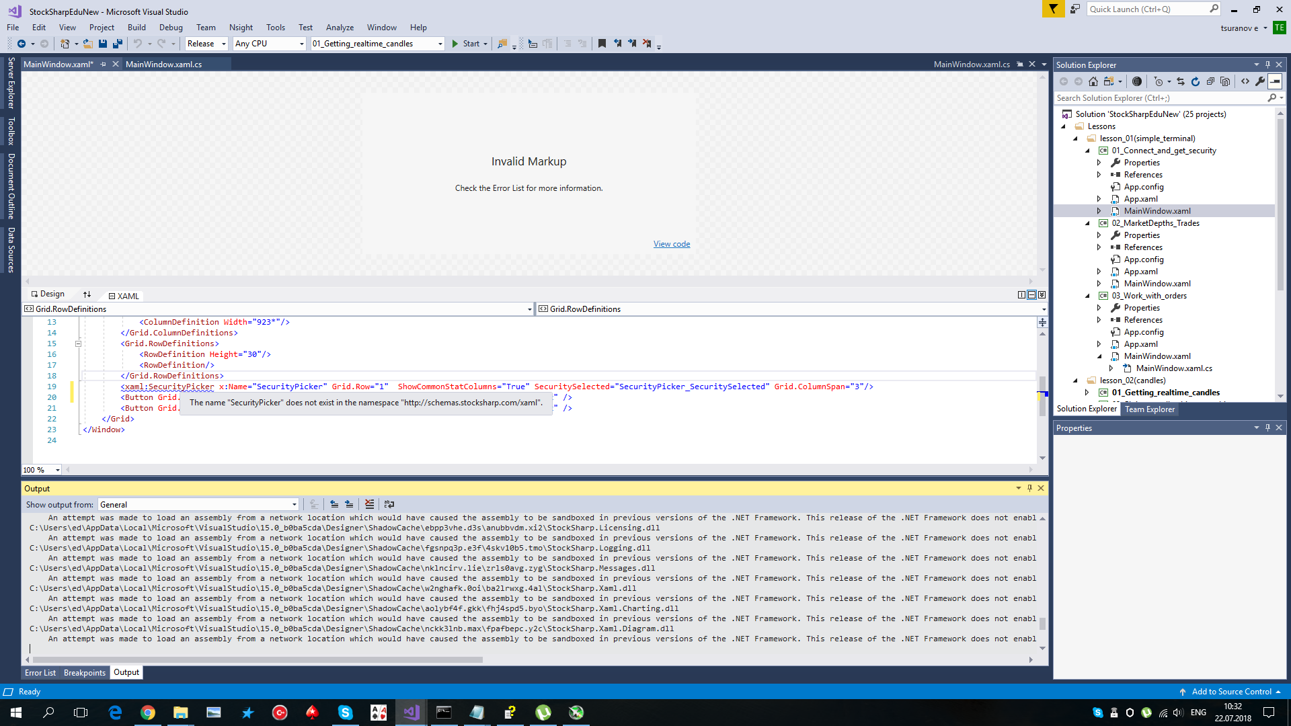Image resolution: width=1291 pixels, height=726 pixels.
Task: Collapse All in Solution Explorer
Action: tap(1210, 81)
